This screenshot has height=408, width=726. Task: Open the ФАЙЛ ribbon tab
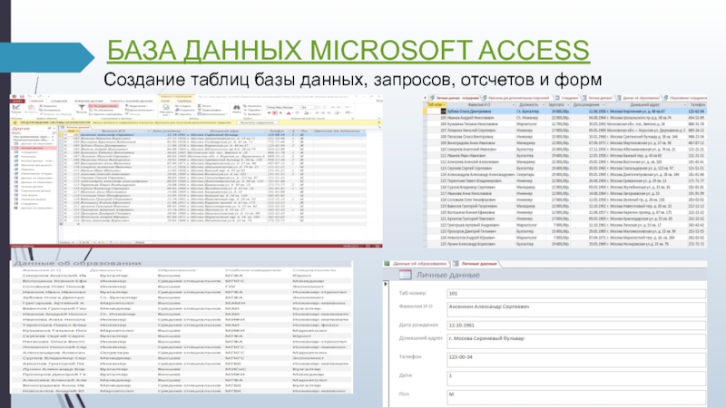point(17,101)
